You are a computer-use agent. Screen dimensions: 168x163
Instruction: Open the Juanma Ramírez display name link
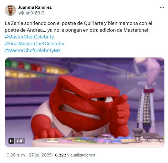pyautogui.click(x=35, y=7)
